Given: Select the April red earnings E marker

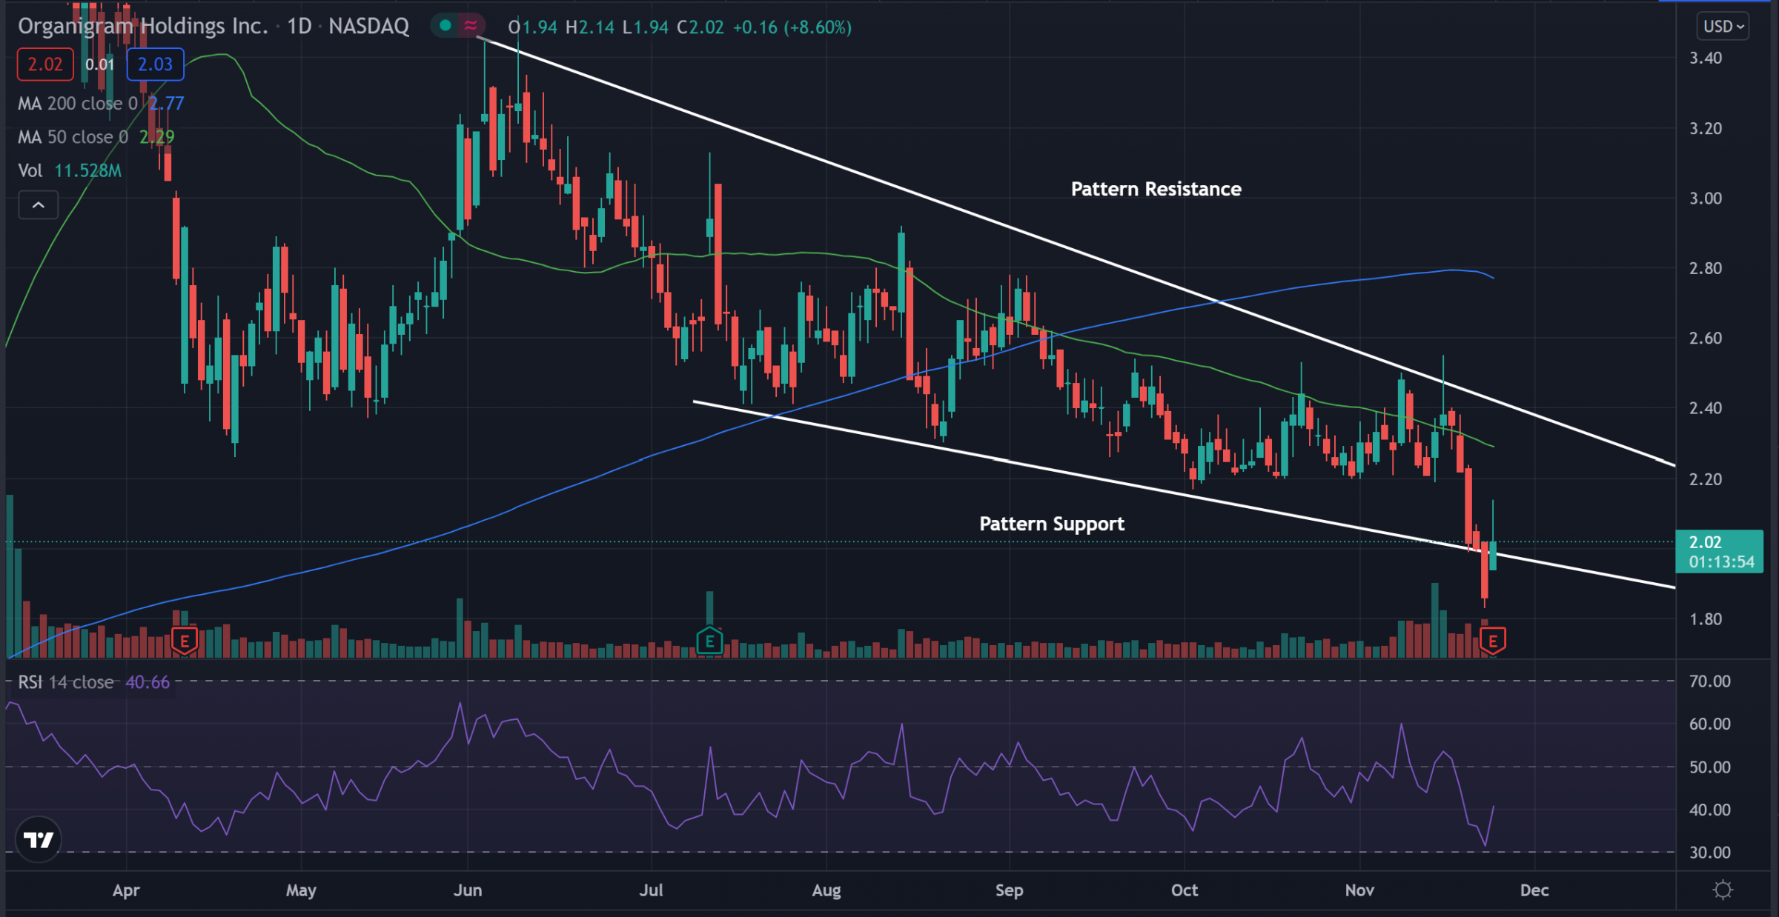Looking at the screenshot, I should [x=184, y=641].
